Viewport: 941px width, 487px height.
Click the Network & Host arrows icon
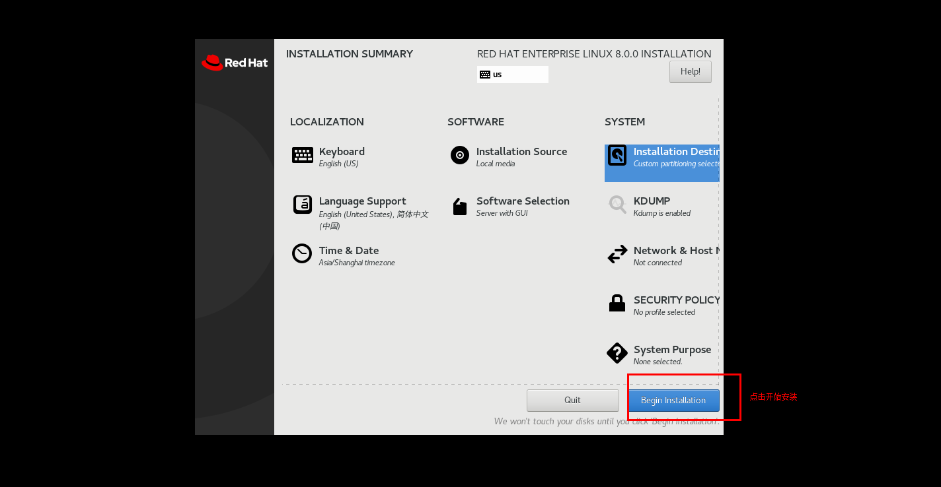coord(617,254)
